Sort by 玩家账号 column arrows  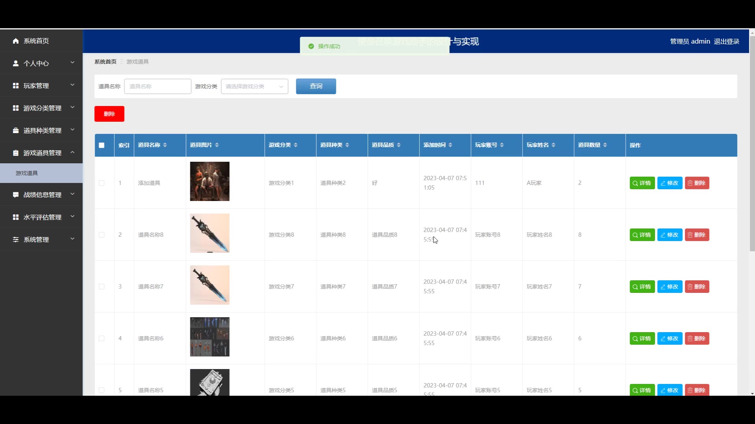501,145
